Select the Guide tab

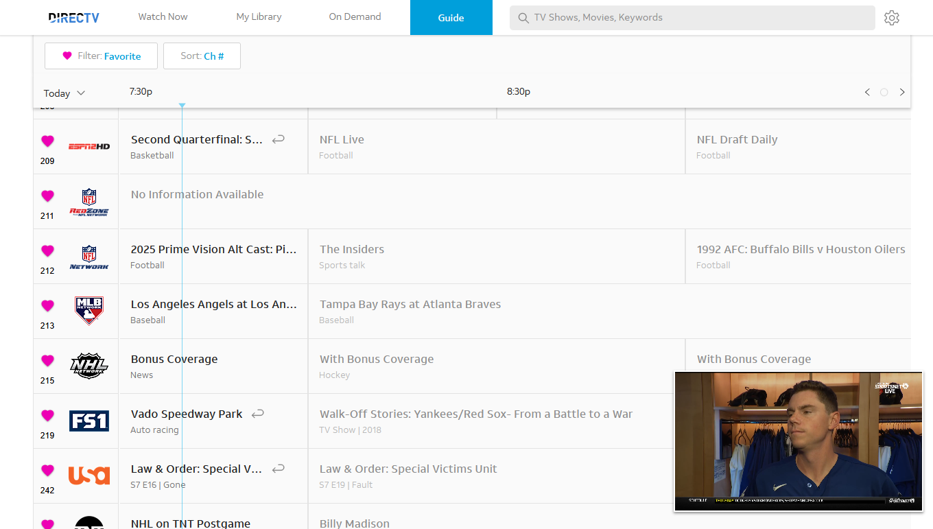tap(451, 18)
